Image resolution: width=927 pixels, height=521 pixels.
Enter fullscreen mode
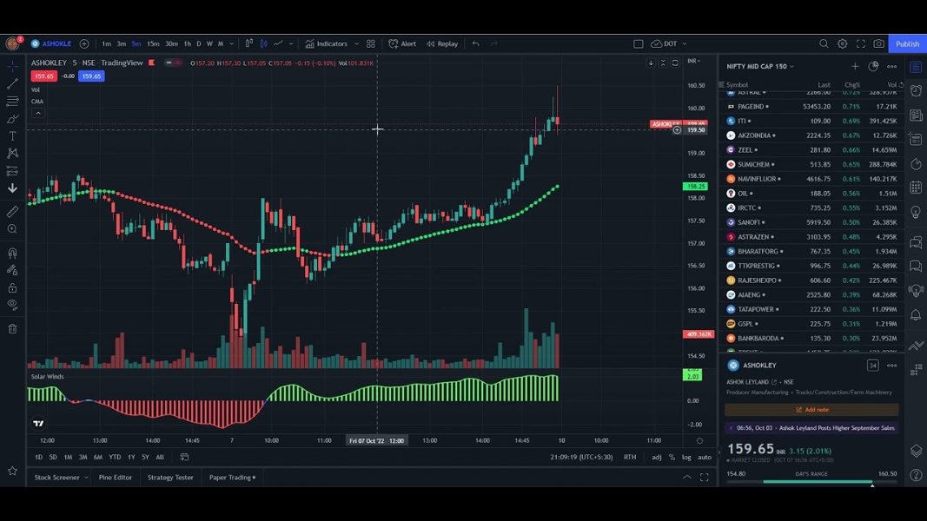point(861,43)
